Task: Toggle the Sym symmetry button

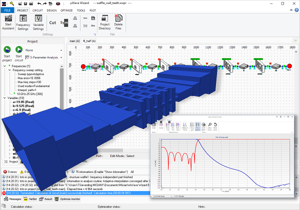Action: point(64,22)
